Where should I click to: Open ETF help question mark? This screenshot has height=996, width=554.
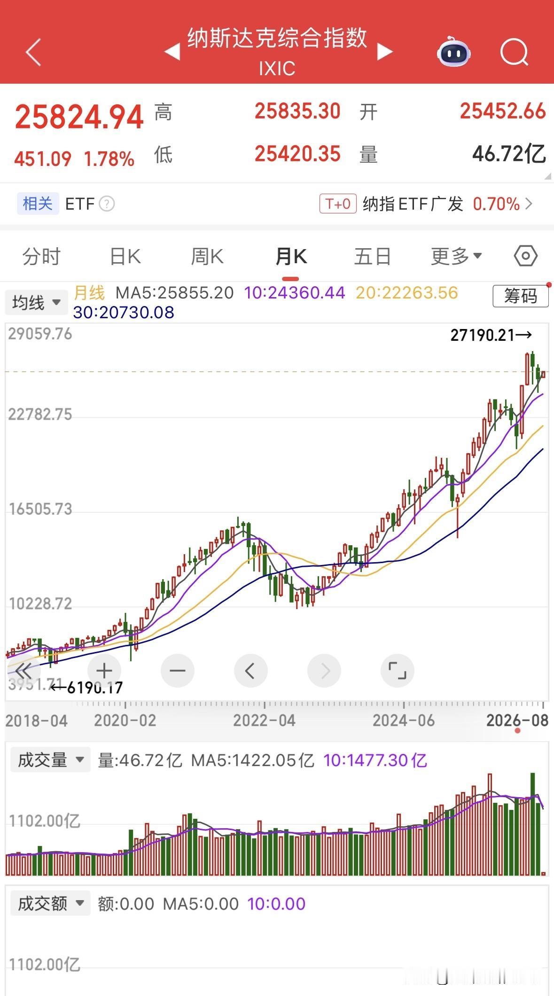107,204
